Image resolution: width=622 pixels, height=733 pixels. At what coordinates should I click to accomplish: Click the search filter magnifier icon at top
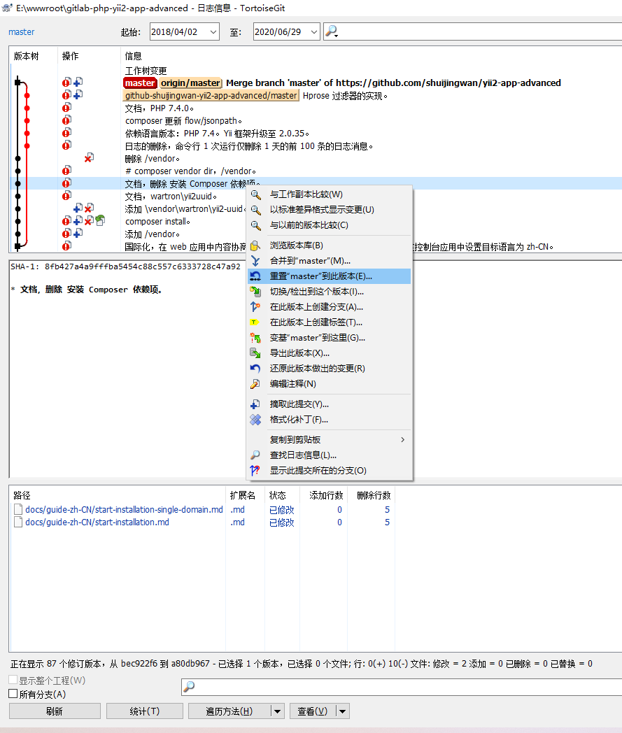tap(331, 31)
